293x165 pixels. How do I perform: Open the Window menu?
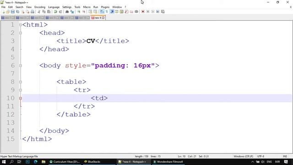pos(117,7)
